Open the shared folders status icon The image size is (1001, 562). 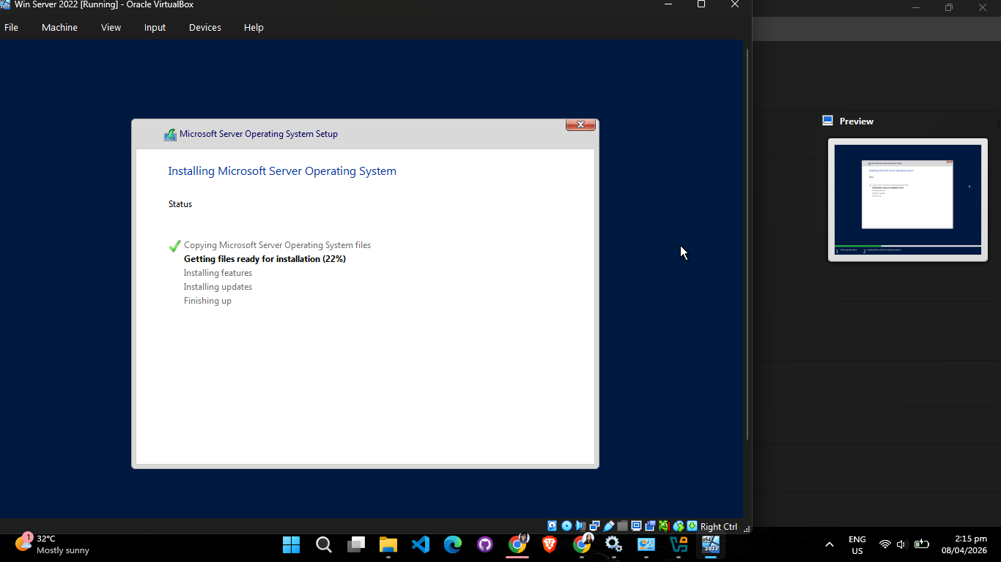tap(622, 526)
